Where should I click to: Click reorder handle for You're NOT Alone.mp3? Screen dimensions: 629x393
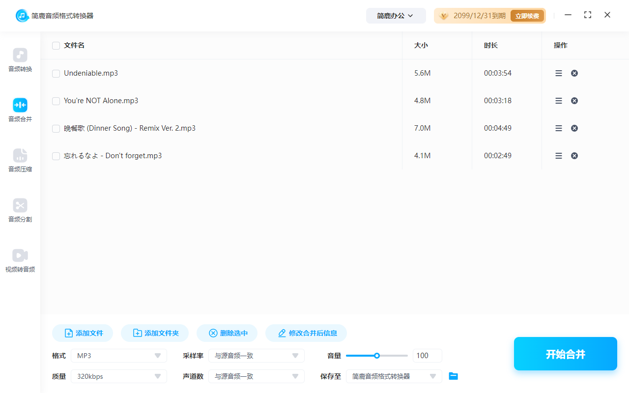click(x=559, y=101)
